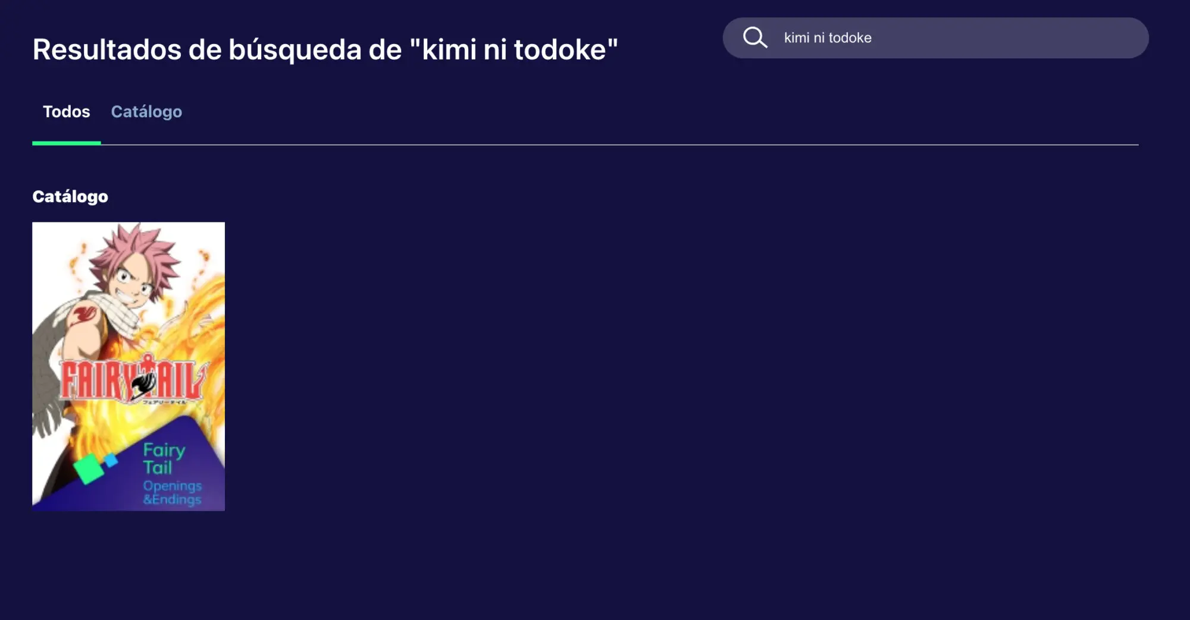
Task: Click the magnifying glass search icon
Action: (755, 37)
